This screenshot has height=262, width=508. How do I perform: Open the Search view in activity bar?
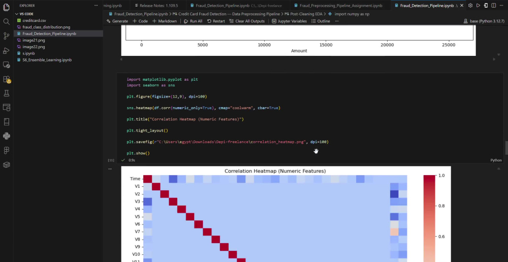point(6,21)
